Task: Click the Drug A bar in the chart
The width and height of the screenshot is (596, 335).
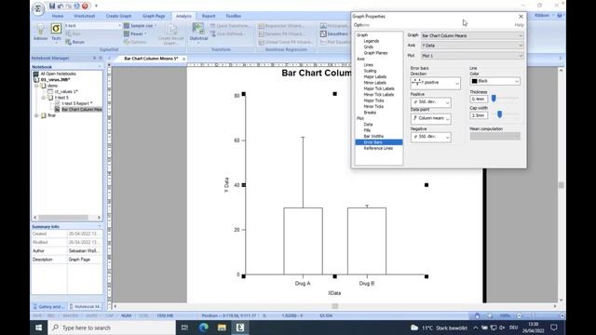Action: (x=303, y=241)
